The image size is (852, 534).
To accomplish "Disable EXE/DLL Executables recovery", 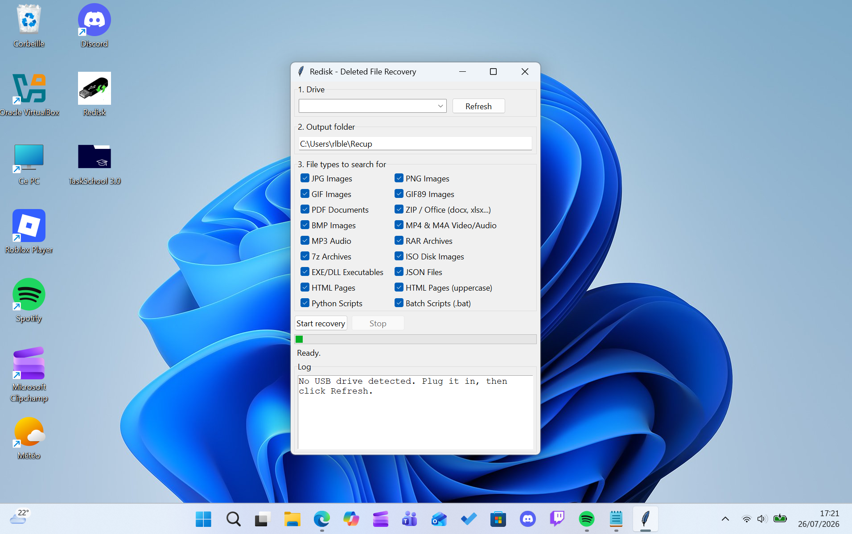I will click(x=305, y=272).
